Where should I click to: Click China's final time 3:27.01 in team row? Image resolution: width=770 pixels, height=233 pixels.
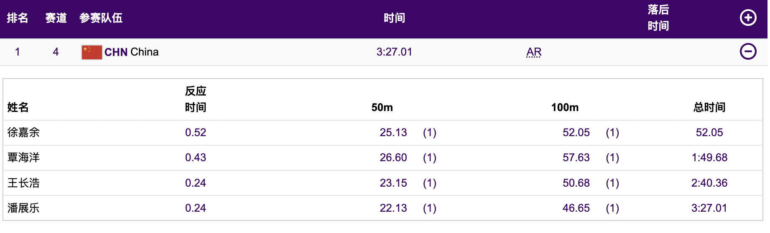[x=394, y=52]
